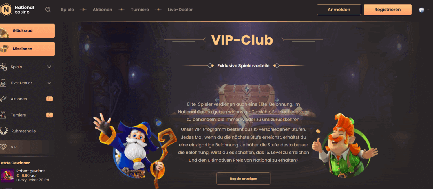The image size is (433, 189).
Task: Click the National Casino logo icon
Action: click(6, 10)
